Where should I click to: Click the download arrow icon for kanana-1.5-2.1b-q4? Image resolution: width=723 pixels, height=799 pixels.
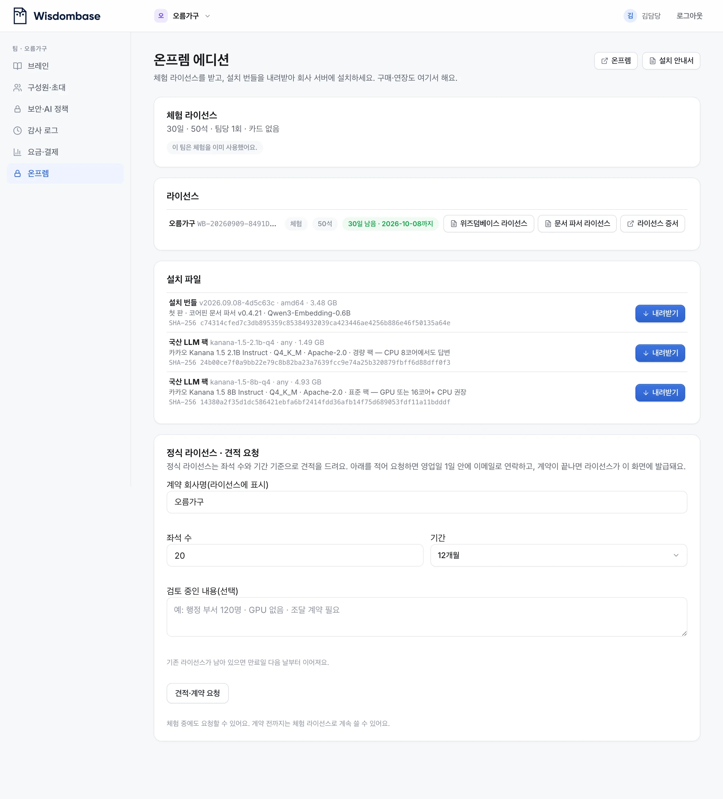[x=646, y=353]
